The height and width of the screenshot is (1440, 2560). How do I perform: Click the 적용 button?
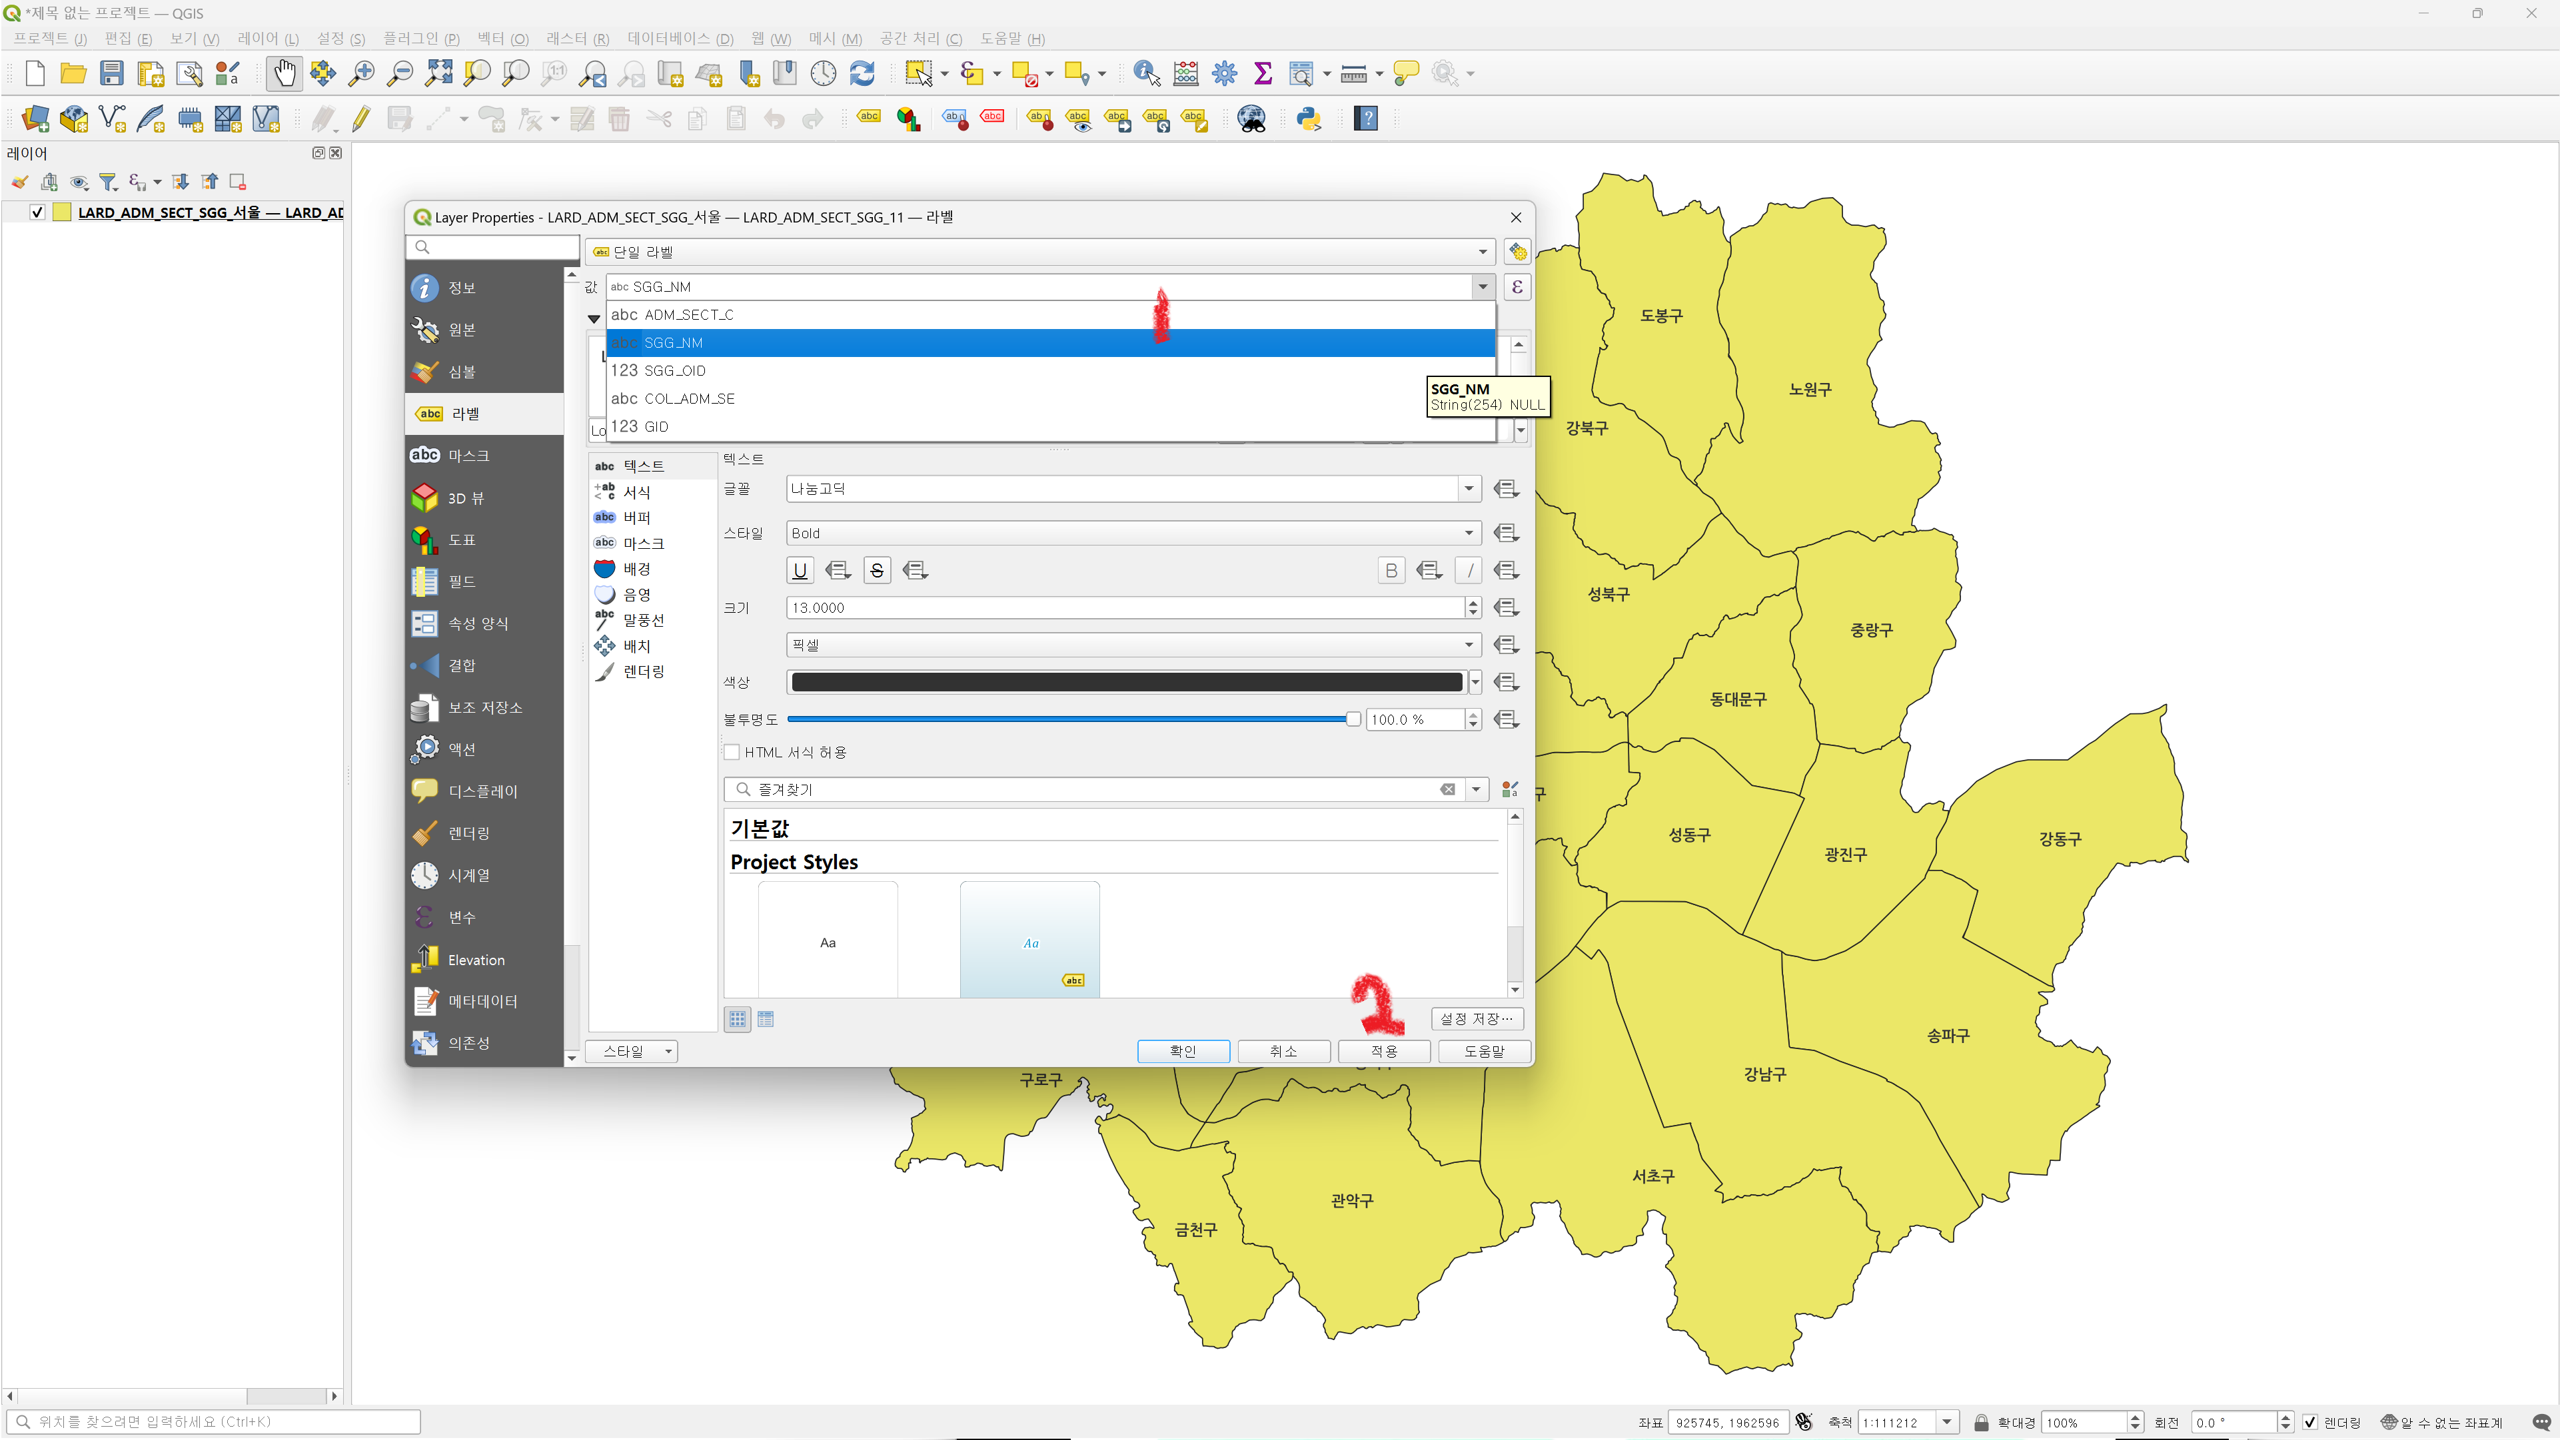coord(1383,1051)
